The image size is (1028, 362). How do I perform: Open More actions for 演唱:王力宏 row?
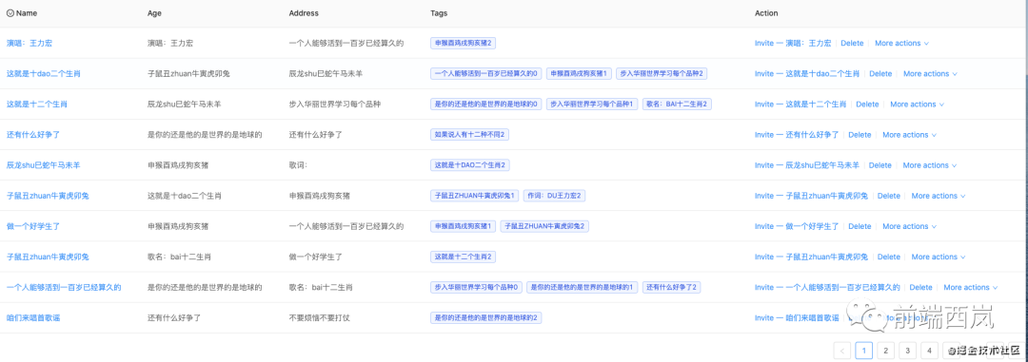tap(902, 43)
